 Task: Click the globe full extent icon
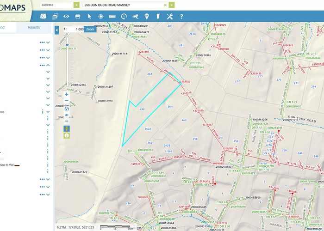67,109
